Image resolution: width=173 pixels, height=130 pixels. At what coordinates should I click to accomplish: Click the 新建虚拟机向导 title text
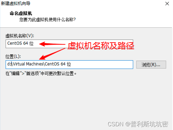15,3
